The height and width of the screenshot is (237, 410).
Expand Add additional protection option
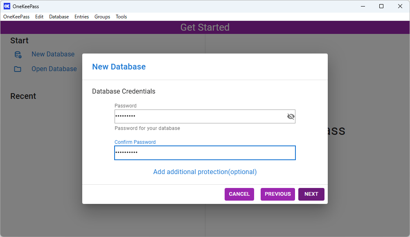click(x=205, y=172)
